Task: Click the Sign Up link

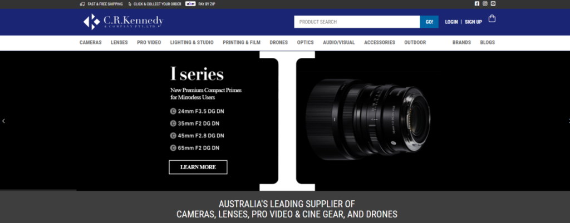Action: click(x=473, y=22)
